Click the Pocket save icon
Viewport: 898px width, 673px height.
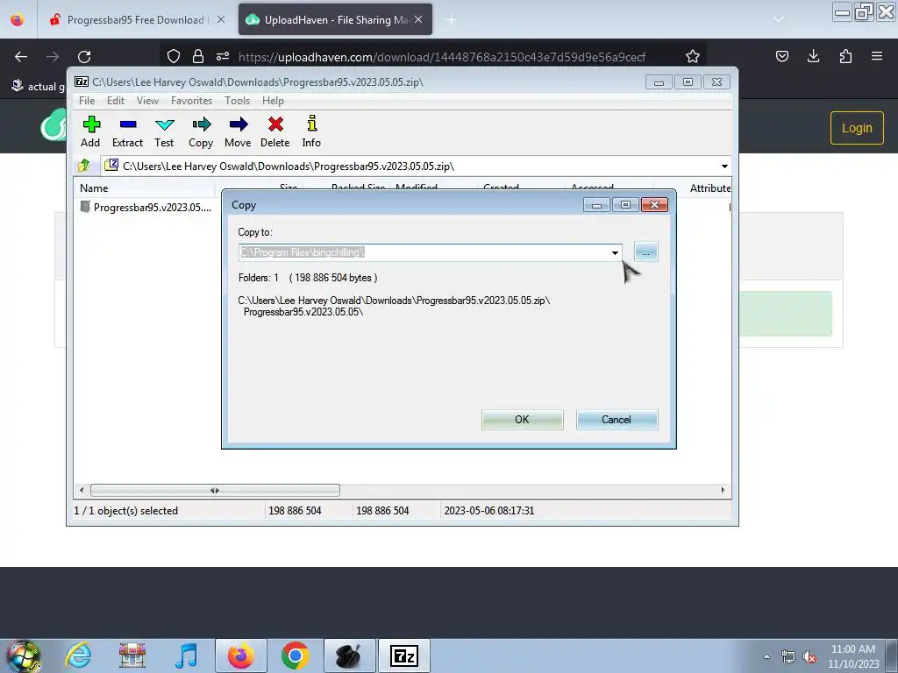[x=781, y=56]
